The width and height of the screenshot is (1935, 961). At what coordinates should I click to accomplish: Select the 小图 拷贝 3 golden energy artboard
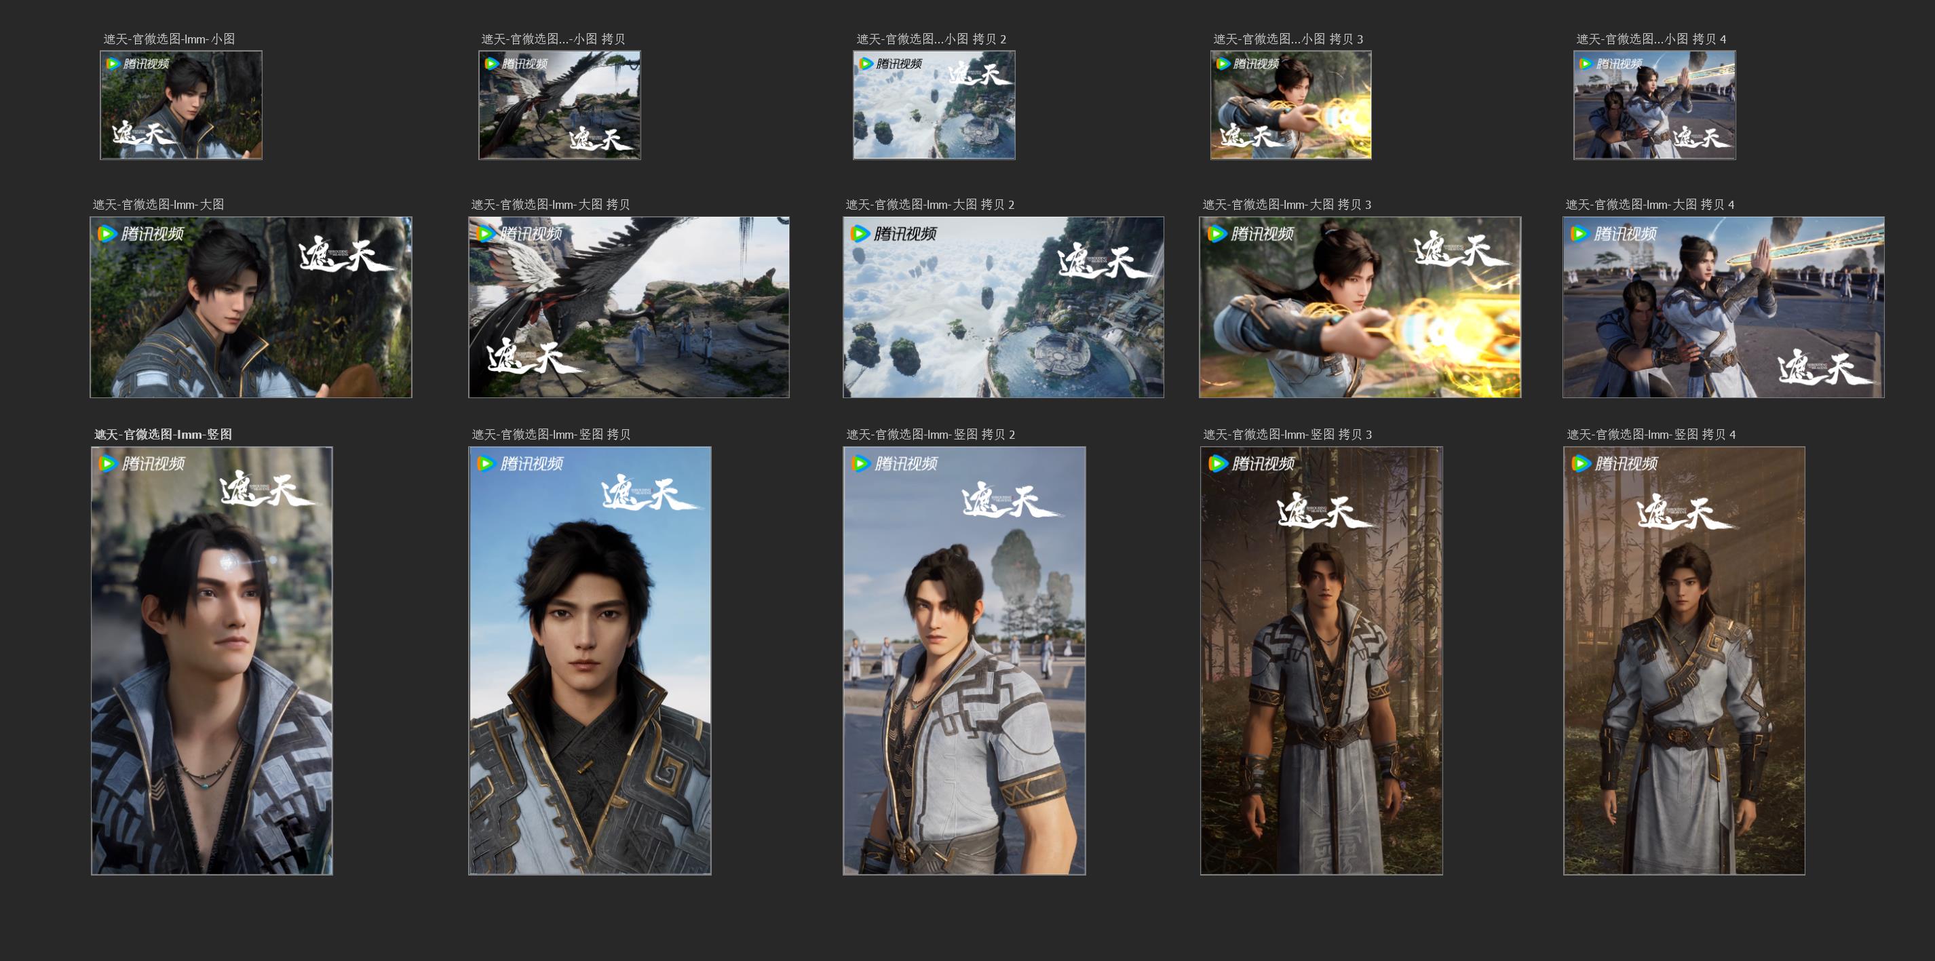1290,105
